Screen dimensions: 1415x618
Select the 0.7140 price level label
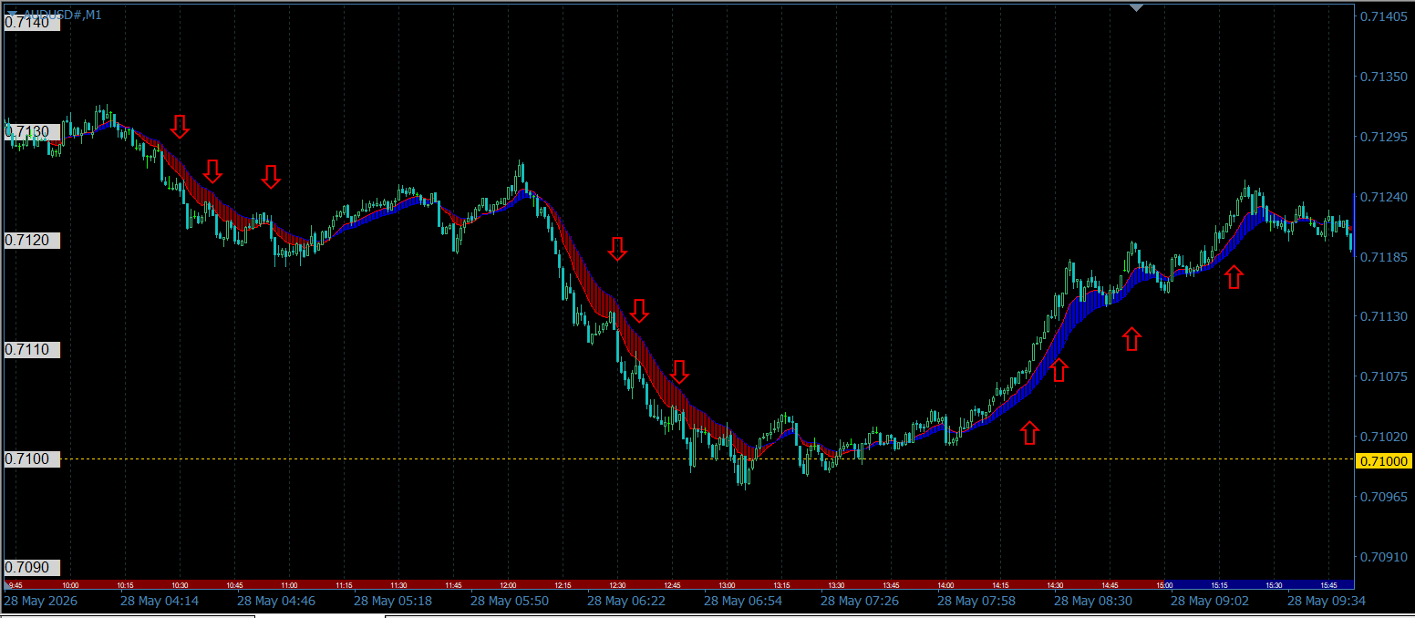click(33, 23)
